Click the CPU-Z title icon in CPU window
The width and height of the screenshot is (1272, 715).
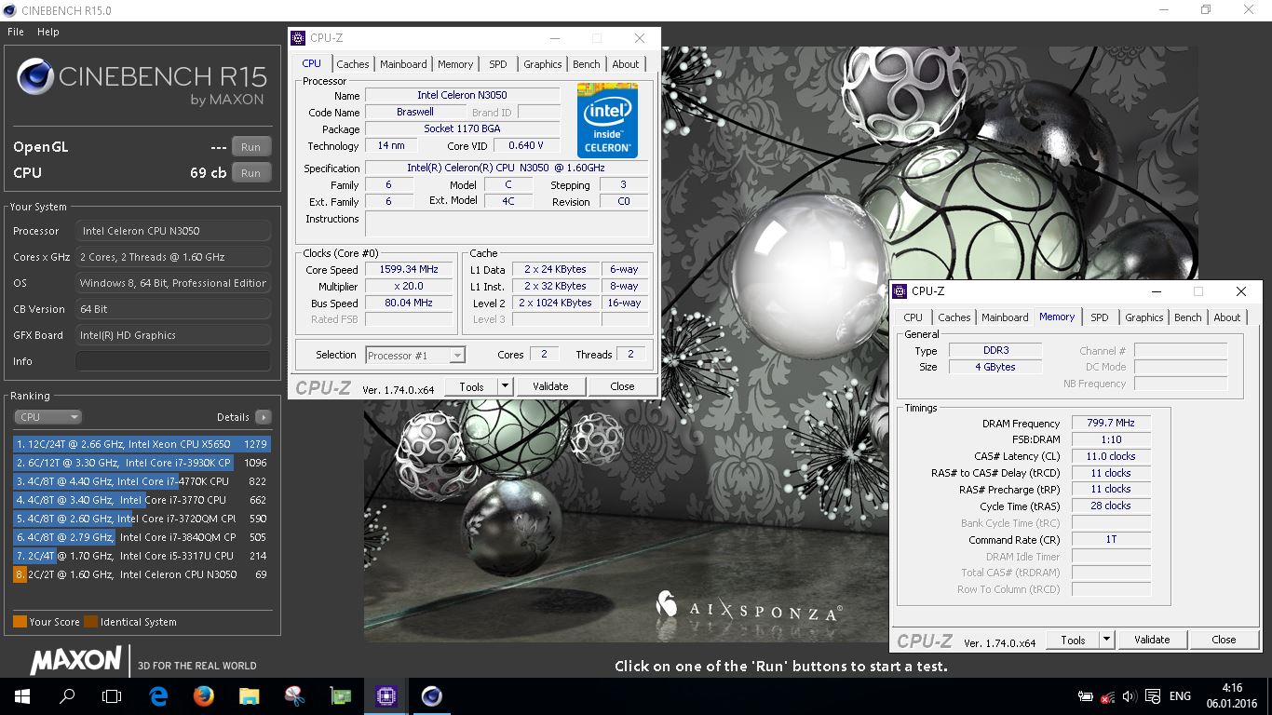click(298, 38)
